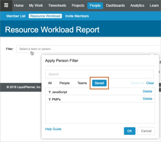
Task: Go to the Timesheets menu
Action: (x=57, y=6)
